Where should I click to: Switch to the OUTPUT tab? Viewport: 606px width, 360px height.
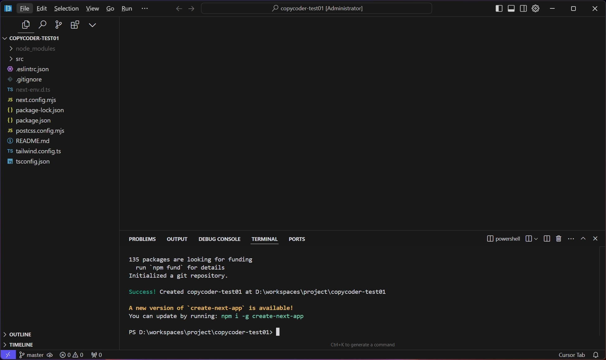coord(177,239)
